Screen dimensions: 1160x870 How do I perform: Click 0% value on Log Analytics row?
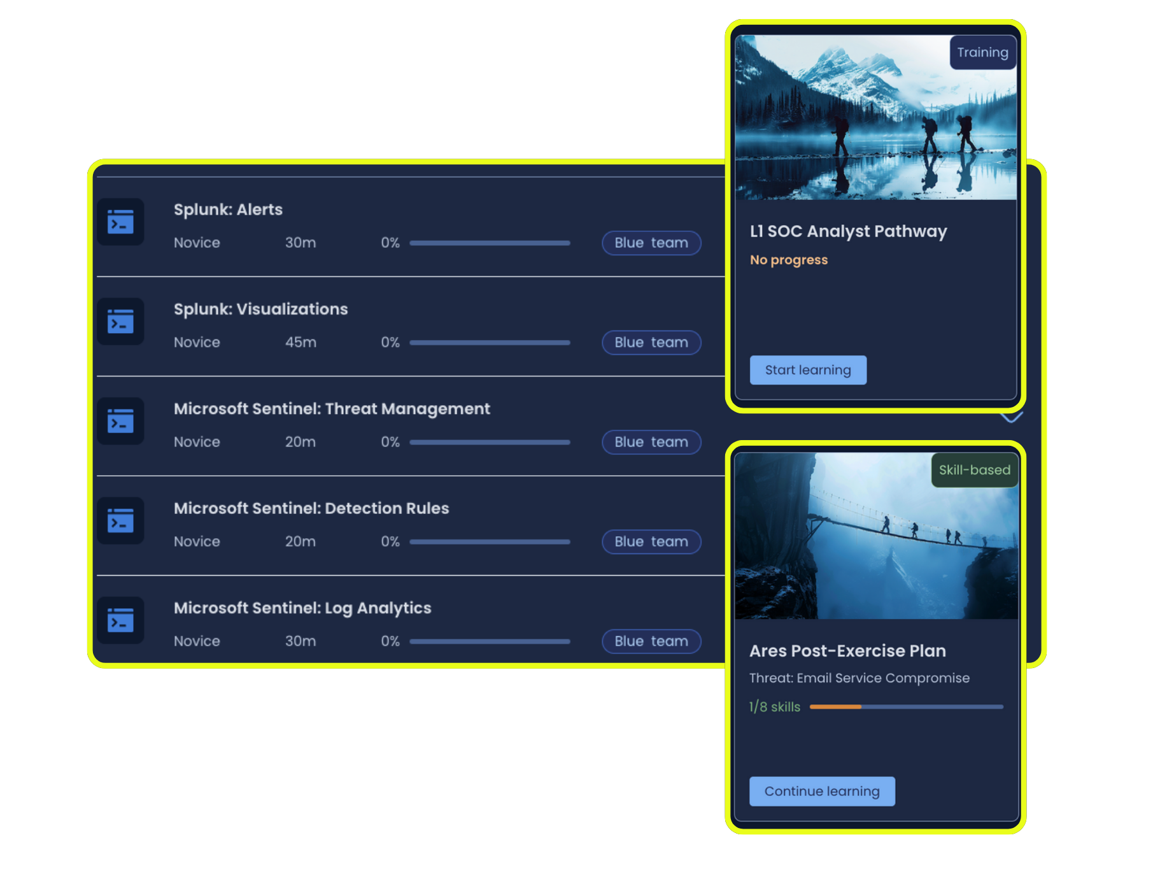click(x=390, y=641)
